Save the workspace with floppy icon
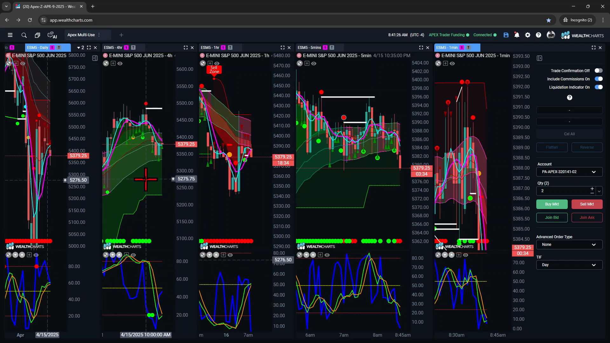Screen dimensions: 610x343 506,35
